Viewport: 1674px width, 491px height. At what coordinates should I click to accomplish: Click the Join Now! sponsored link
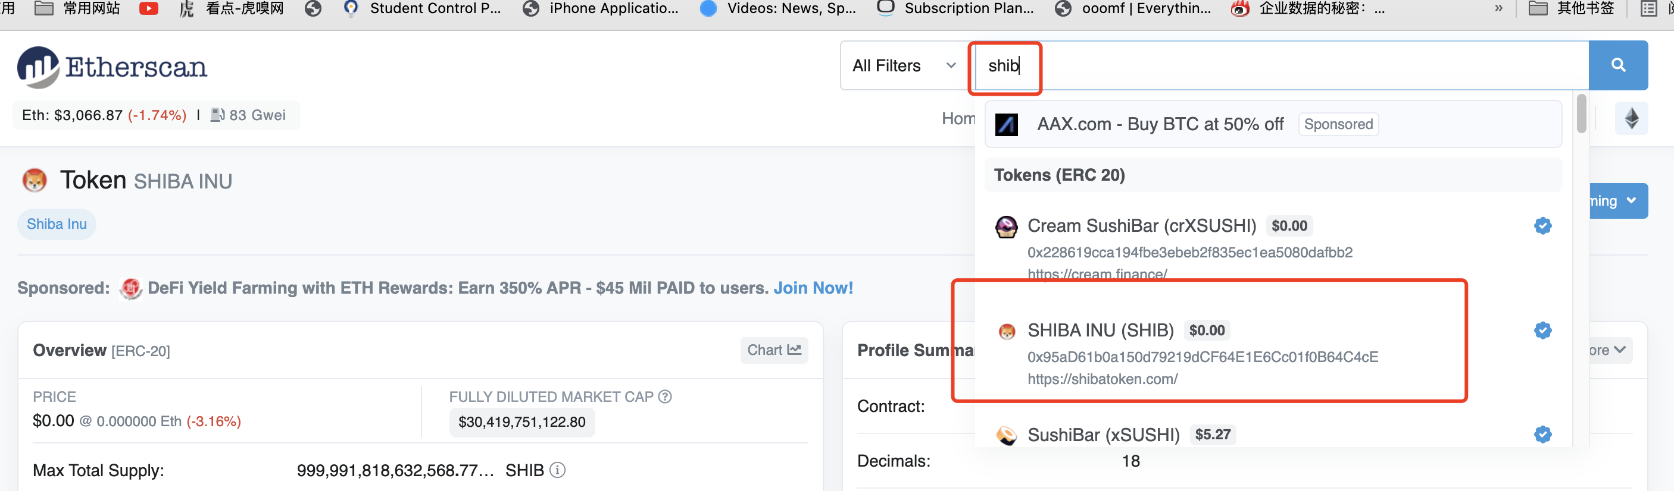(813, 288)
